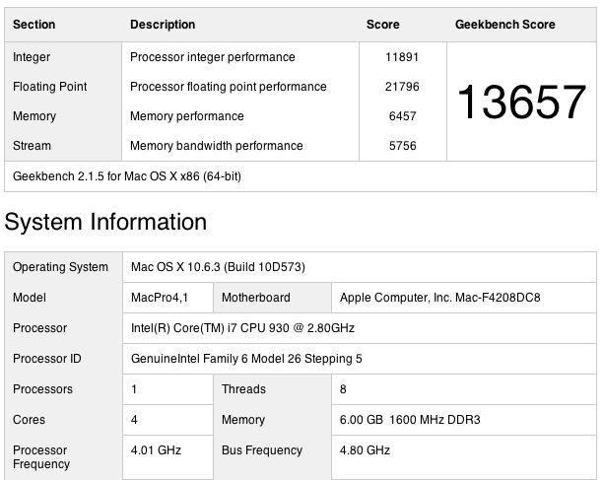Click the Section column header
603x480 pixels.
(34, 25)
